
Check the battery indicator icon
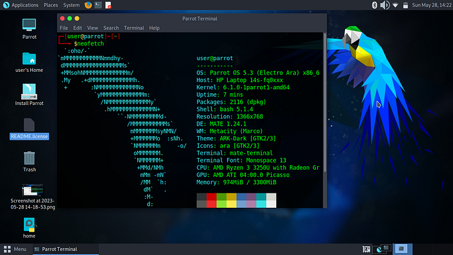[x=405, y=5]
